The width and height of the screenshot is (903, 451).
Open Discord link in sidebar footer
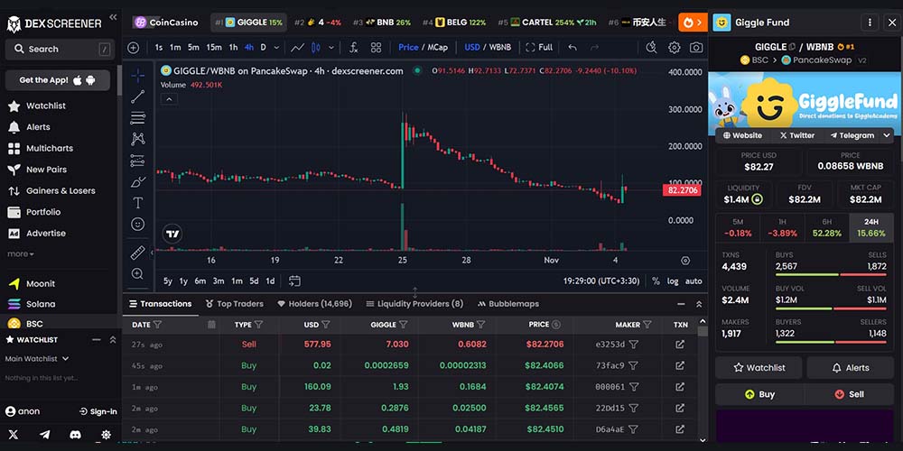[x=76, y=435]
